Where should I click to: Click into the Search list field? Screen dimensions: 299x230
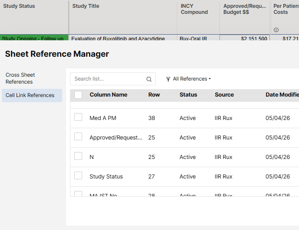point(113,79)
